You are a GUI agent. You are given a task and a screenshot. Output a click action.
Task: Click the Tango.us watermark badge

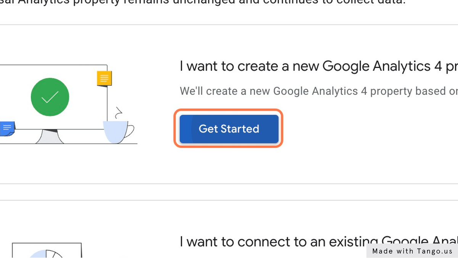412,251
